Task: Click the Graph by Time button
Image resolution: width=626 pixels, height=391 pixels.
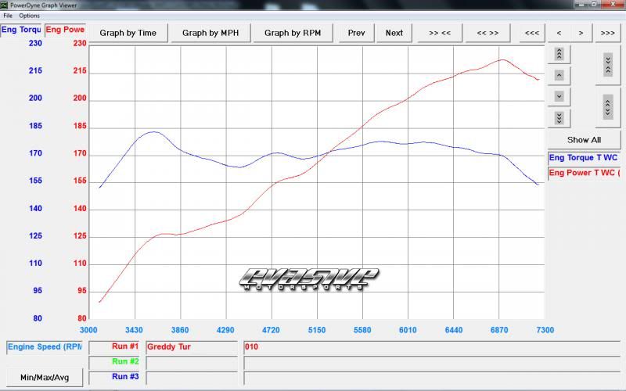Action: [x=128, y=33]
